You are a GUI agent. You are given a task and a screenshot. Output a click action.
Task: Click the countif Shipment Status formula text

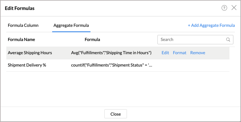(112, 65)
